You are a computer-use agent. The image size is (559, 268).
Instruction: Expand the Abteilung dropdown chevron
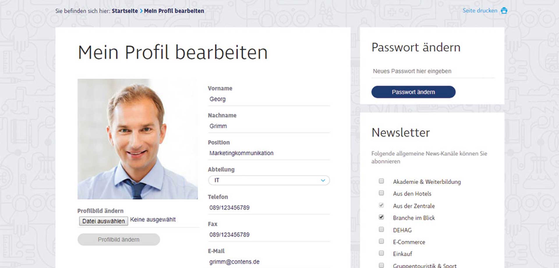tap(323, 181)
